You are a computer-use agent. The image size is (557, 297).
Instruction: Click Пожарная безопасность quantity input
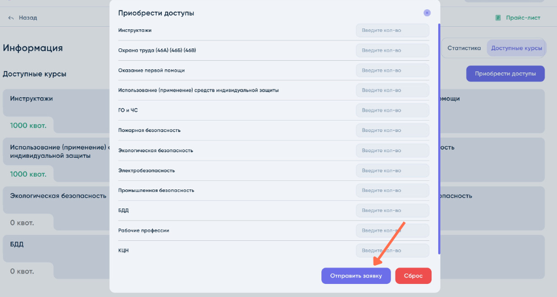pos(392,131)
